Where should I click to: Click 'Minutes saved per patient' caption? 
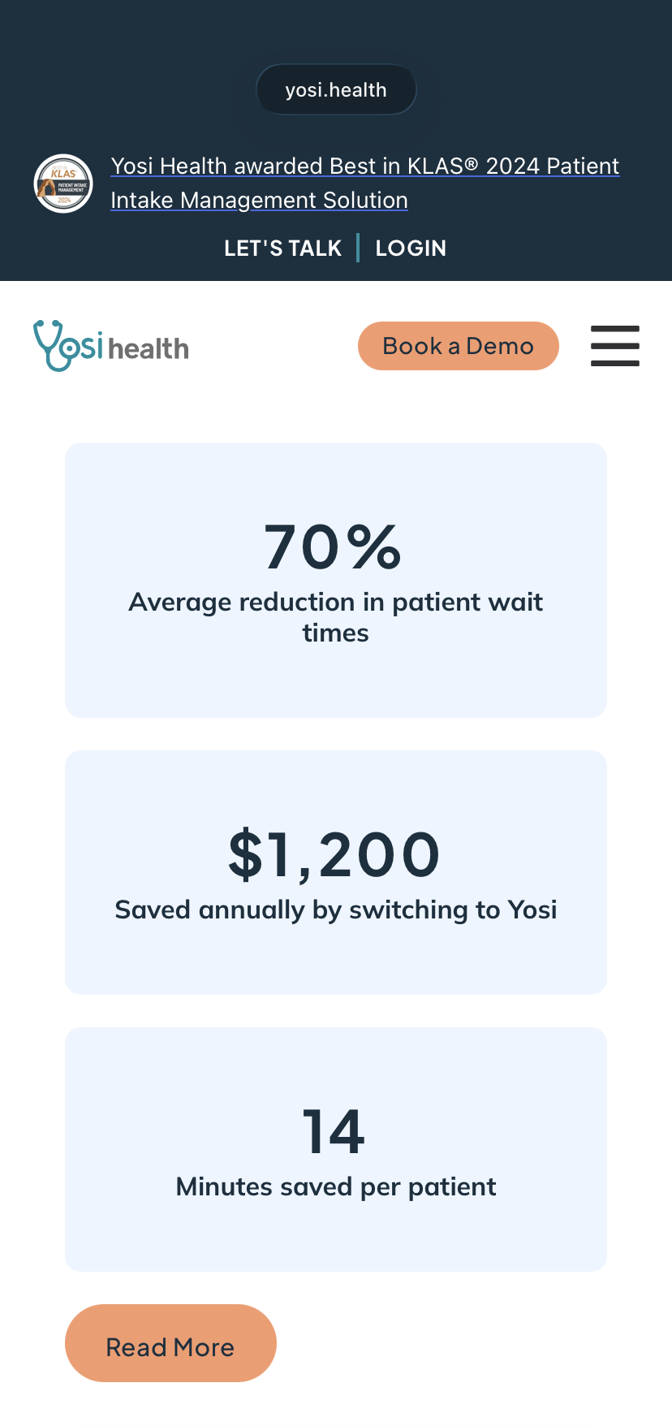tap(336, 1187)
